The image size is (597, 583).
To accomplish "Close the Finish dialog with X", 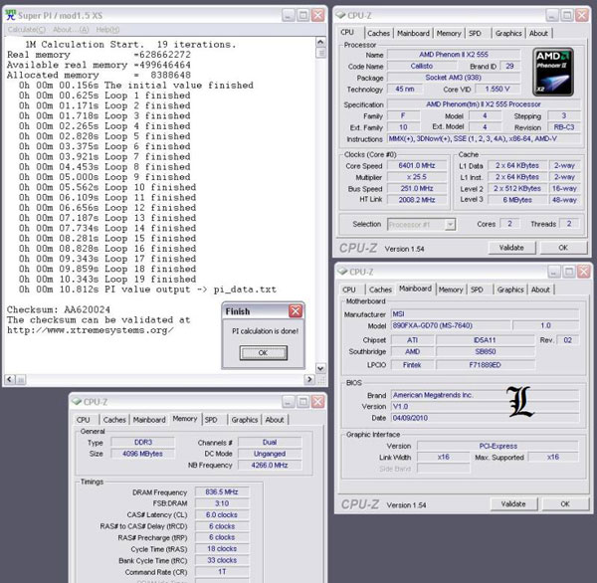I will [x=295, y=310].
